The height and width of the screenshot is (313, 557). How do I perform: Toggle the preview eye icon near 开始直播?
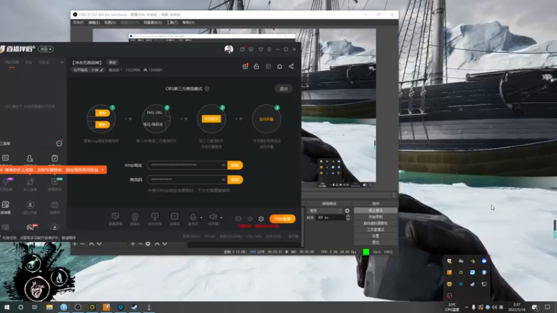point(250,219)
